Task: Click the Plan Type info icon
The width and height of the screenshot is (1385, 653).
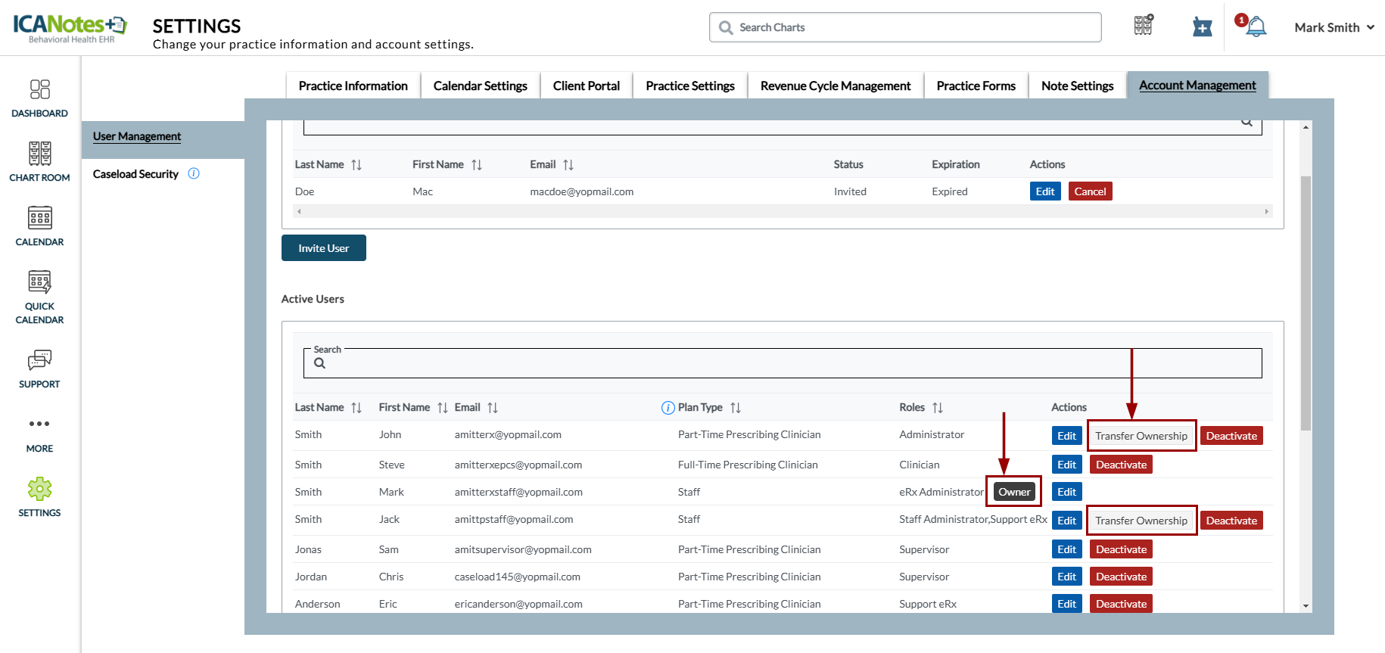Action: click(x=668, y=408)
